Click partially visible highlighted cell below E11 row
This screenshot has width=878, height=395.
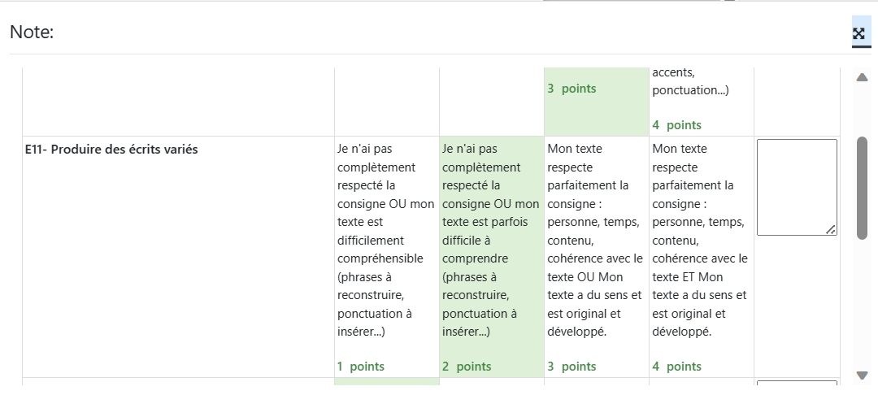tap(386, 381)
